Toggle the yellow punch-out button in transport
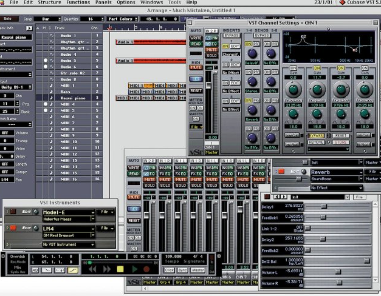Viewport: 381px width, 296px height. (x=73, y=270)
